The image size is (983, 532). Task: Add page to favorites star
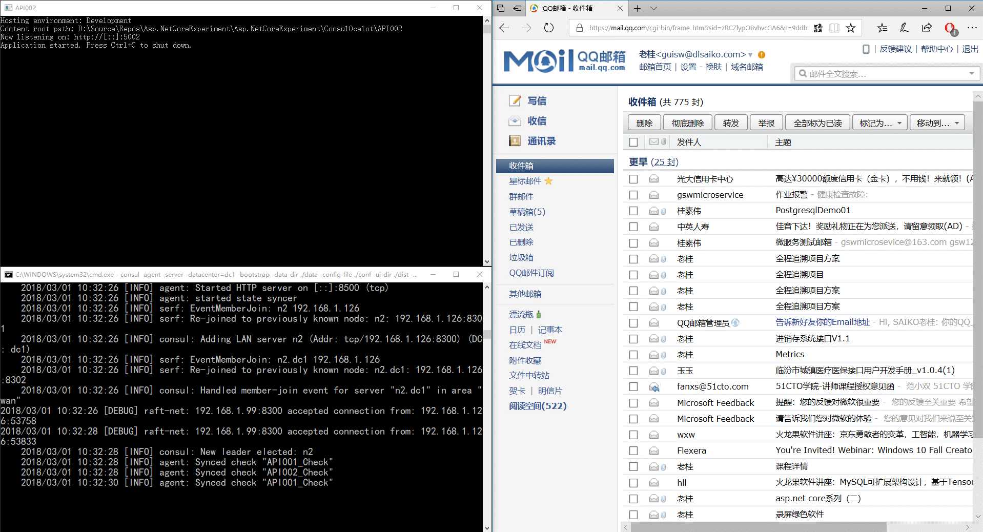point(851,28)
